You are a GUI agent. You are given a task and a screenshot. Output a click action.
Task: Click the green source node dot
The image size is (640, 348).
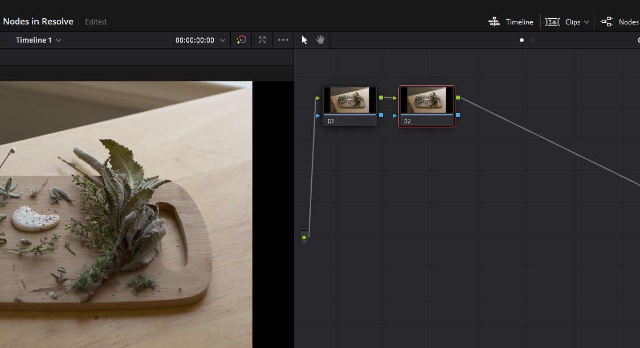pos(304,237)
